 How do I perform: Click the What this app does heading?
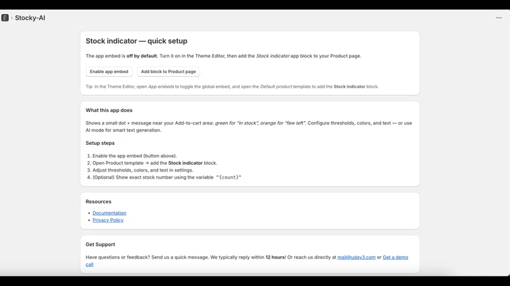coord(109,110)
